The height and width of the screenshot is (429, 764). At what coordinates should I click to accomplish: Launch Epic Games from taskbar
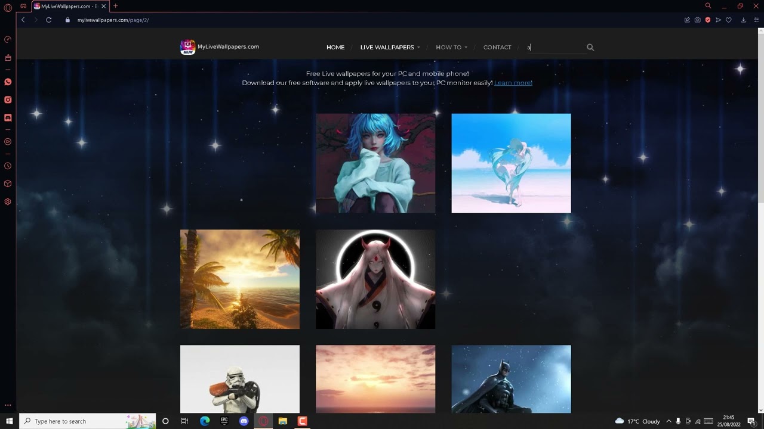pyautogui.click(x=224, y=421)
